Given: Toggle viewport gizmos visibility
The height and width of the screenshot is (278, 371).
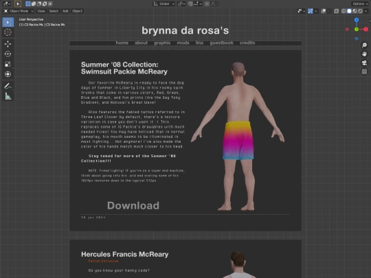Looking at the screenshot, I should point(311,11).
